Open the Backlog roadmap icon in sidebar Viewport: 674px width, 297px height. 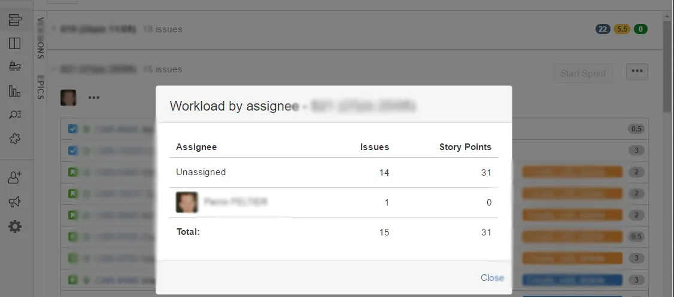15,20
